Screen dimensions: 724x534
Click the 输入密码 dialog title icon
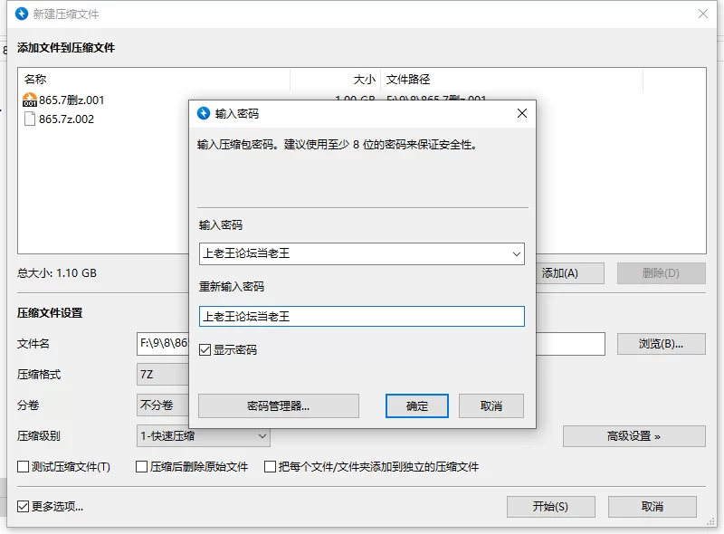[x=203, y=113]
